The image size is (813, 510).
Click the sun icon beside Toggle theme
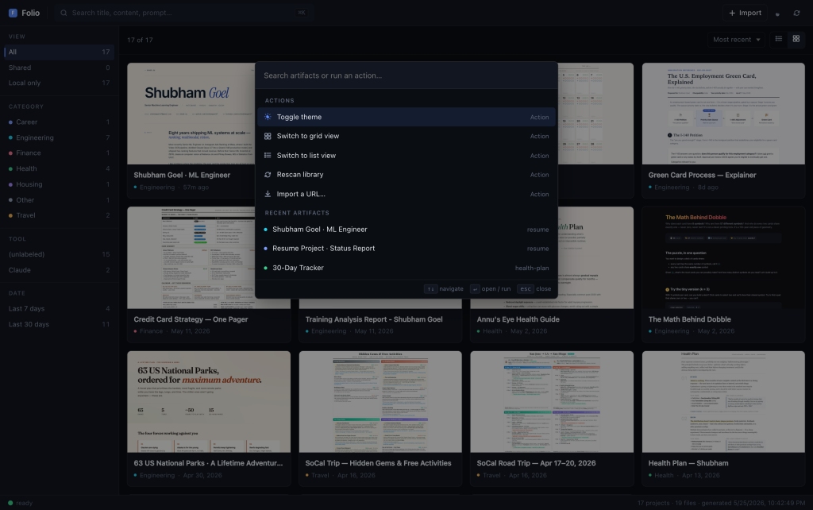coord(268,118)
